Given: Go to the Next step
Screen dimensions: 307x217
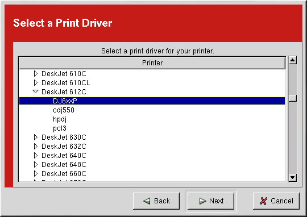Looking at the screenshot, I should pos(211,201).
